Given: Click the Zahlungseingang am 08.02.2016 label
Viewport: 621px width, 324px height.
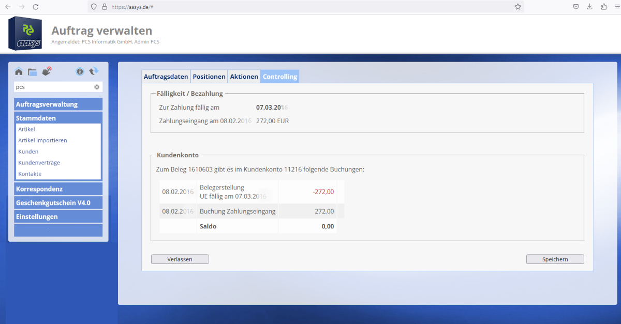Looking at the screenshot, I should [205, 121].
